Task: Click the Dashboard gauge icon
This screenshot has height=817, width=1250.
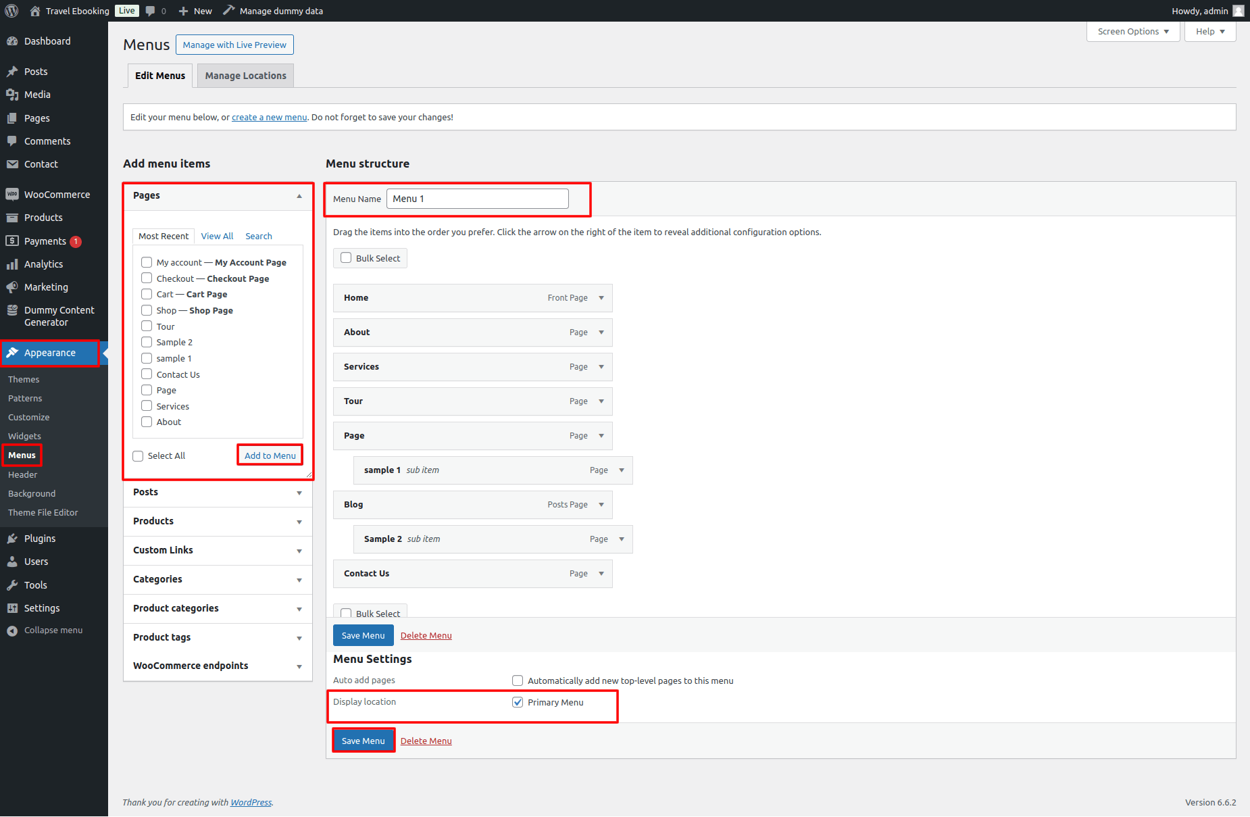Action: click(x=12, y=41)
